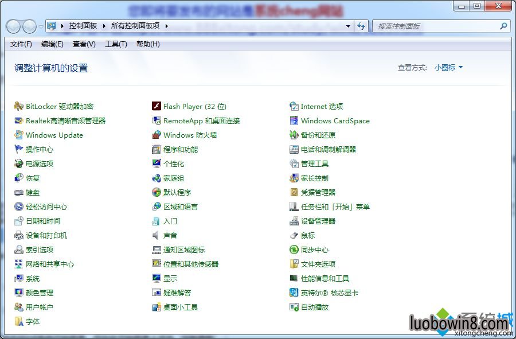Open the 家长控制 link
The image size is (516, 339).
(x=315, y=178)
